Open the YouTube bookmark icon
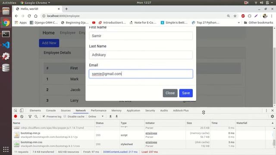276x155 pixels. (94, 22)
